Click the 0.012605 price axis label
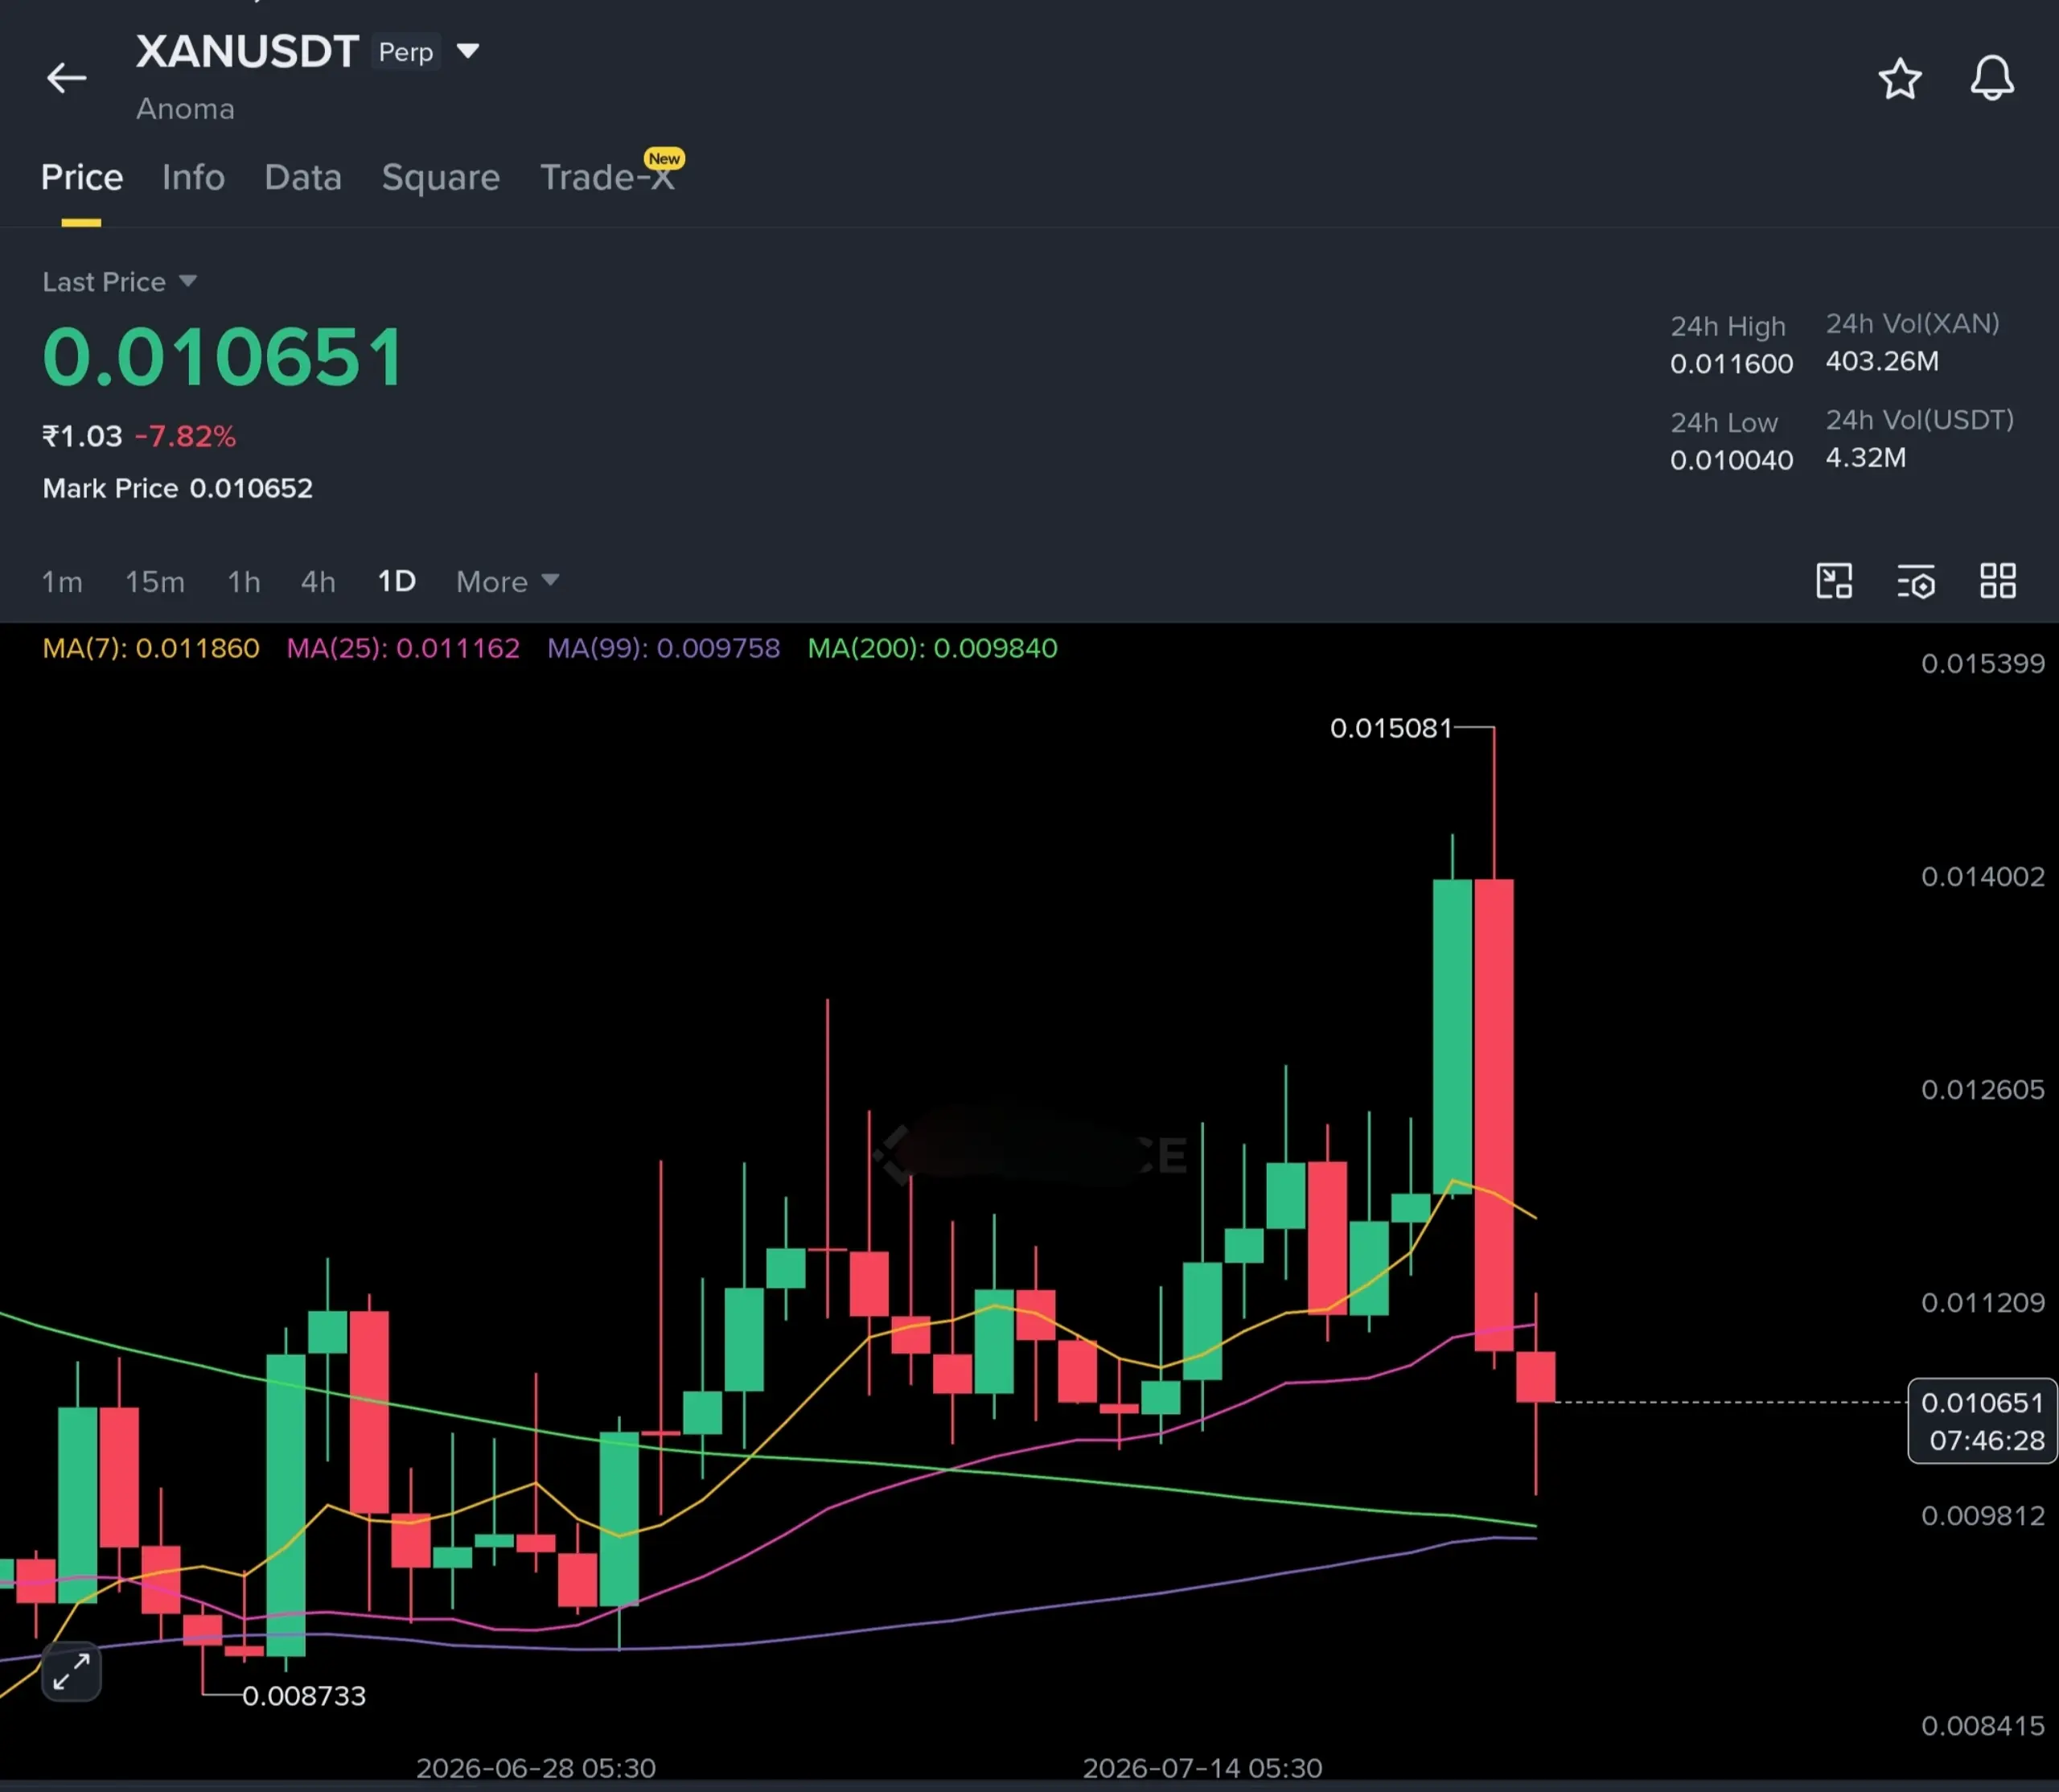 click(x=1982, y=1090)
